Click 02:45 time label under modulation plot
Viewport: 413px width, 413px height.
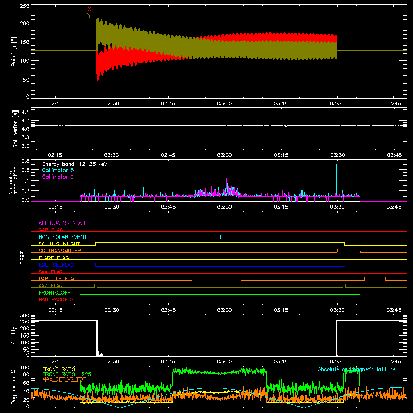click(168, 207)
